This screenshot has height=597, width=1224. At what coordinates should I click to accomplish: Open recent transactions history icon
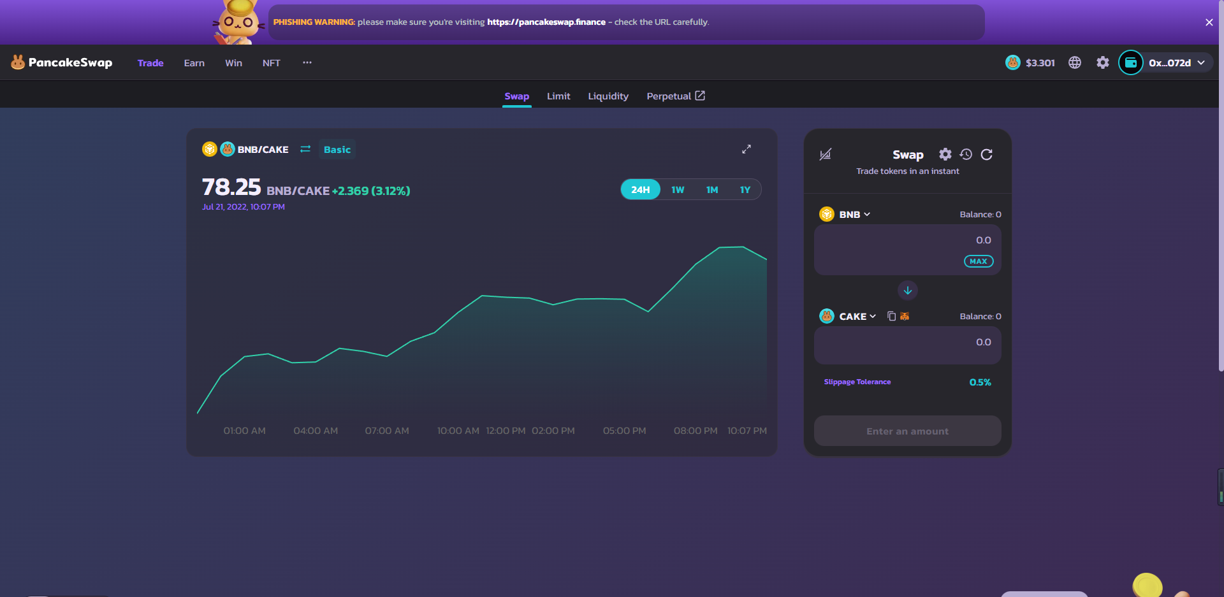(x=966, y=154)
